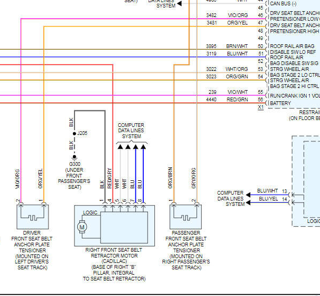Click the vertical ORG/YEL wire label
Screen dimensions: 320x296
[x=40, y=179]
